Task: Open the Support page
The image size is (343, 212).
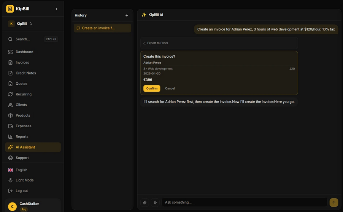Action: click(33, 158)
